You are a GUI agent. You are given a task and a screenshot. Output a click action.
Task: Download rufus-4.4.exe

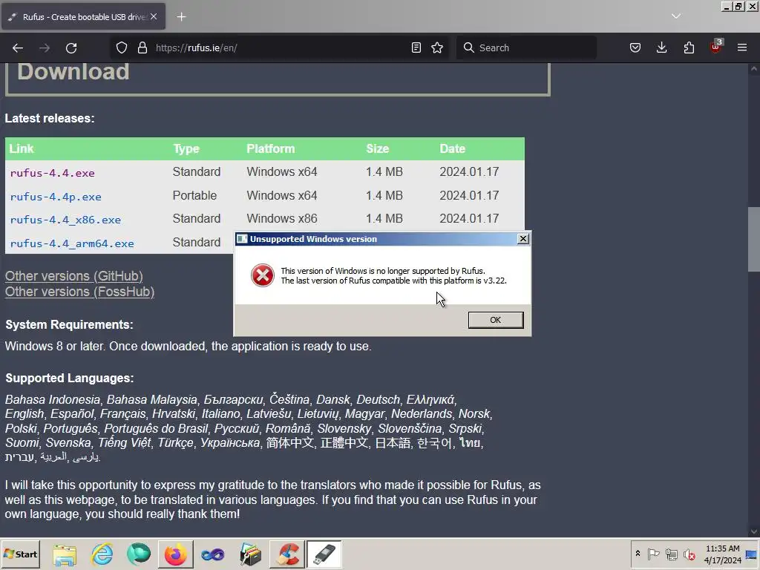click(53, 173)
